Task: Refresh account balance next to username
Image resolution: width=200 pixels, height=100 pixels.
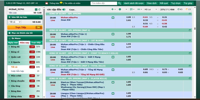Action: tap(39, 9)
